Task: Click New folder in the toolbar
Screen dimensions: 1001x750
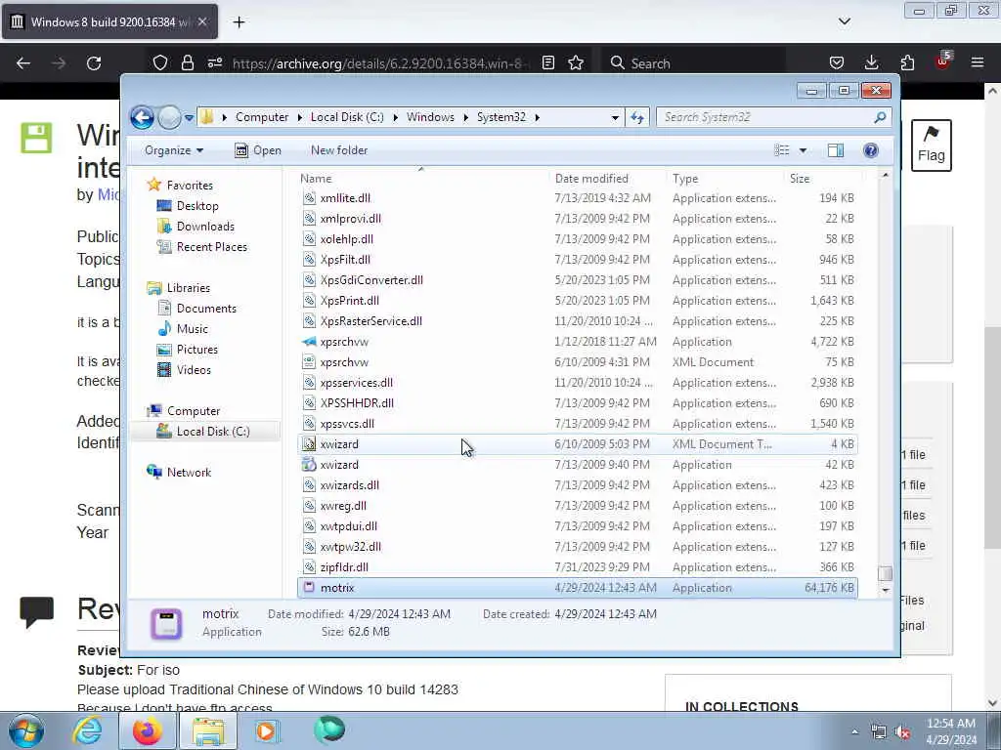Action: tap(339, 150)
